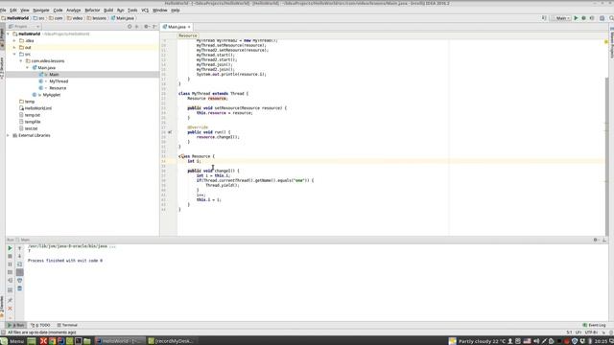Move down the stack trace arrow
Viewport: 614px width, 345px height.
19,256
